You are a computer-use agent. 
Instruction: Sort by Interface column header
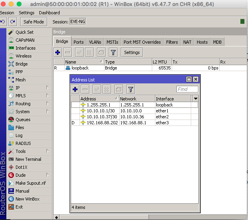(173, 99)
